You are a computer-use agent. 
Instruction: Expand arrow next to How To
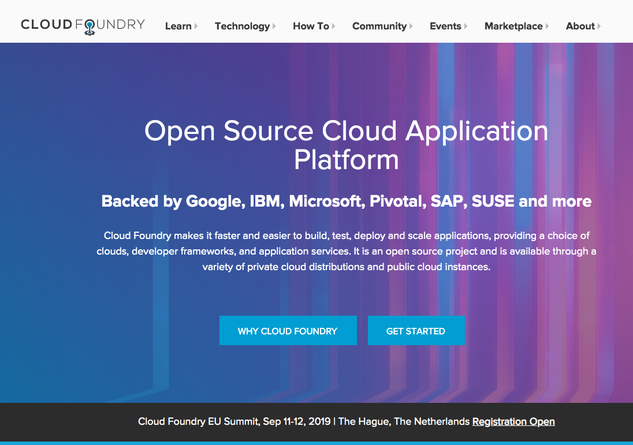pos(333,26)
